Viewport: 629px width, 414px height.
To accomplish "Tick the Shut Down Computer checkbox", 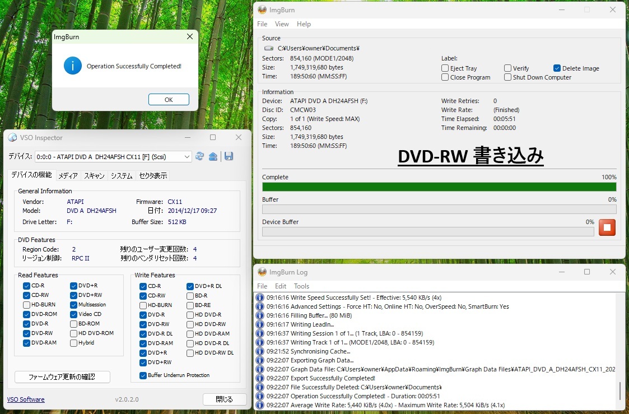I will (x=507, y=77).
